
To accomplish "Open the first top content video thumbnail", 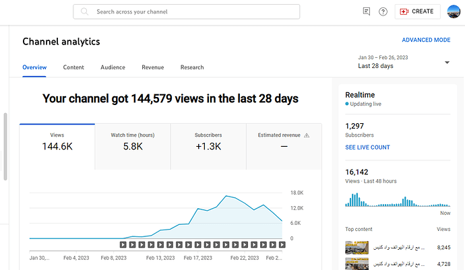I will [356, 248].
